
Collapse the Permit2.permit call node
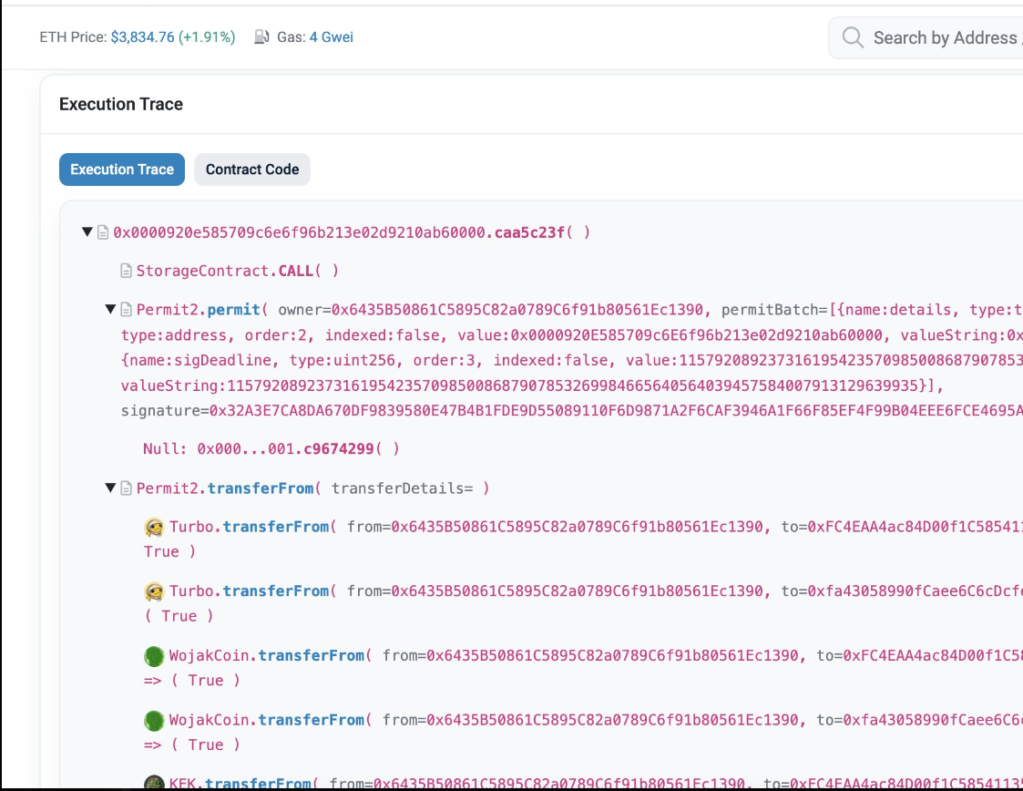[111, 310]
